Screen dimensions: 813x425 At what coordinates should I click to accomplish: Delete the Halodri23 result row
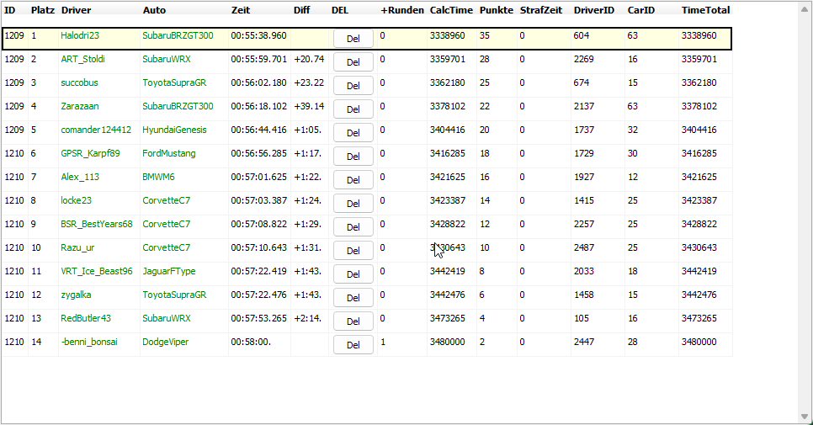coord(353,39)
